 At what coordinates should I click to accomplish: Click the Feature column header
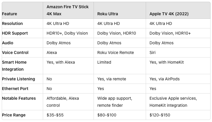(x=9, y=14)
